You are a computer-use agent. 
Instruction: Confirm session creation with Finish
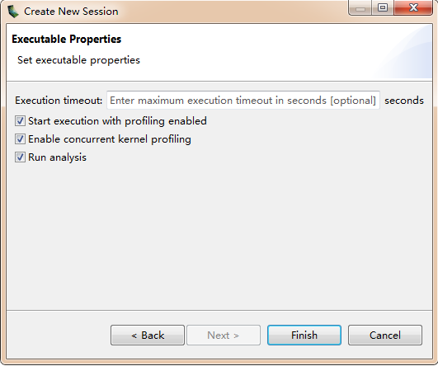click(304, 335)
